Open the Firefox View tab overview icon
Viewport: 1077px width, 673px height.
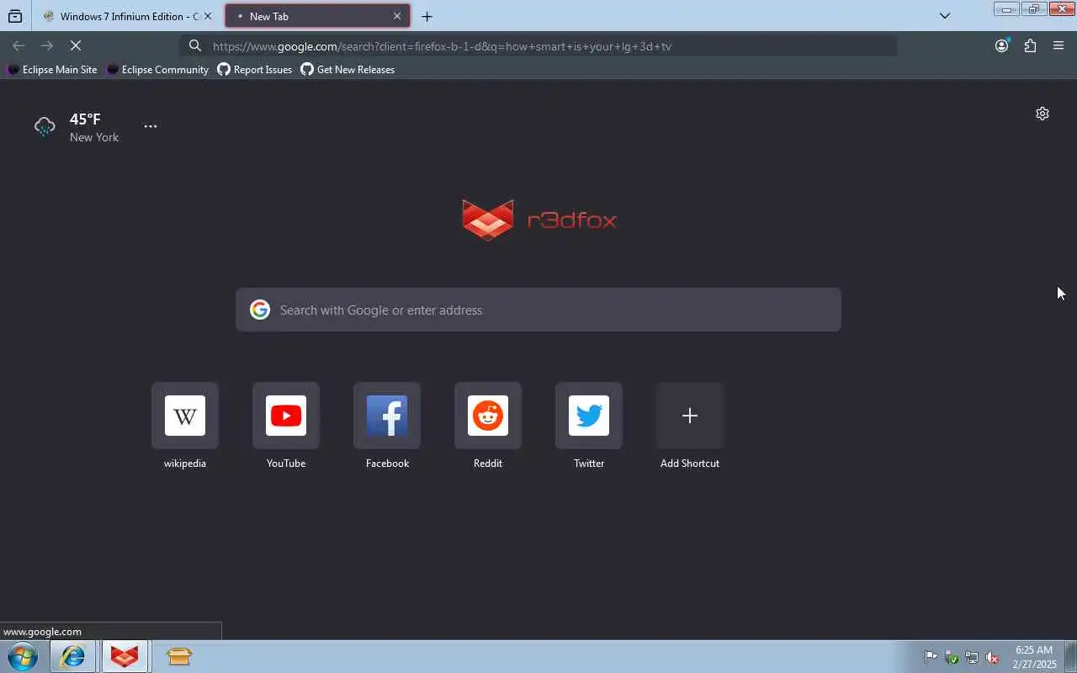[x=15, y=16]
